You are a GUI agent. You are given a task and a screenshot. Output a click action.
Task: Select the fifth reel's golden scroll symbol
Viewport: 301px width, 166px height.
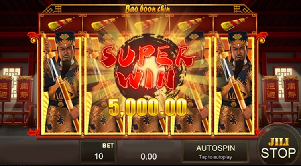[234, 24]
